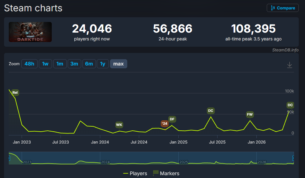Image resolution: width=305 pixels, height=178 pixels.
Task: Click the FW chart marker
Action: point(250,114)
